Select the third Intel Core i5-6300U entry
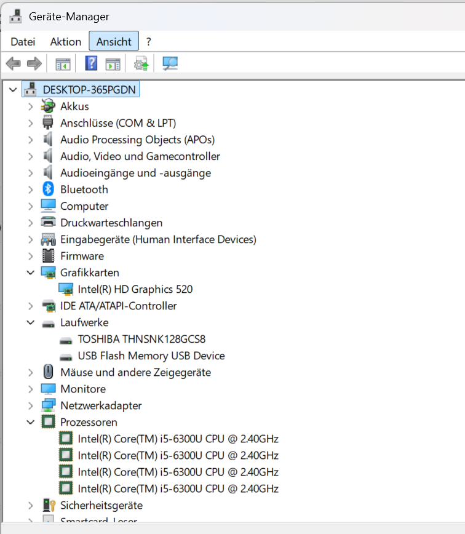The image size is (465, 534). click(x=178, y=472)
